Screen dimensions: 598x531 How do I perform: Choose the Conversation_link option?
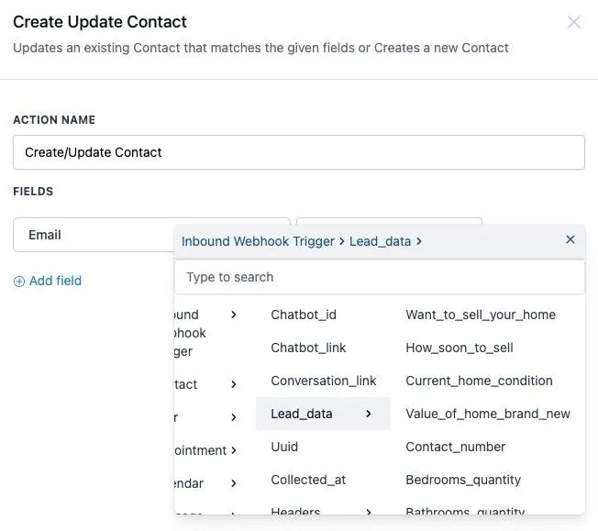pos(324,381)
